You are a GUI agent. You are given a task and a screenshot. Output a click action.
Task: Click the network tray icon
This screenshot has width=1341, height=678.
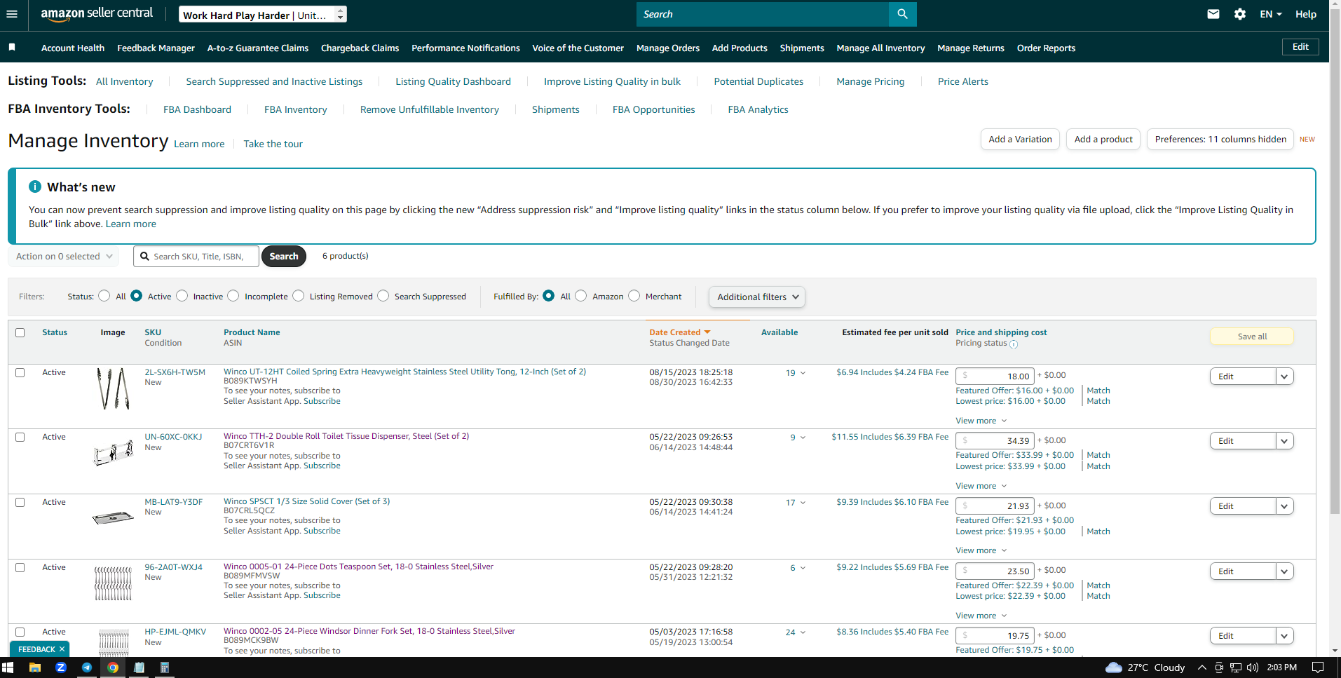pyautogui.click(x=1236, y=667)
